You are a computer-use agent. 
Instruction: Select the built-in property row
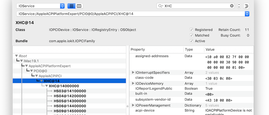(191, 94)
